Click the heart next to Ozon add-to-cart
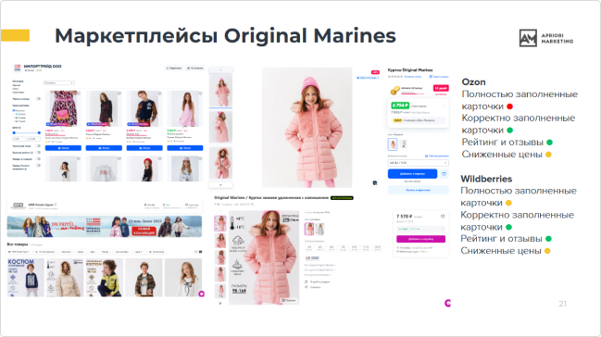Viewport: 601px width, 337px height. tap(444, 174)
